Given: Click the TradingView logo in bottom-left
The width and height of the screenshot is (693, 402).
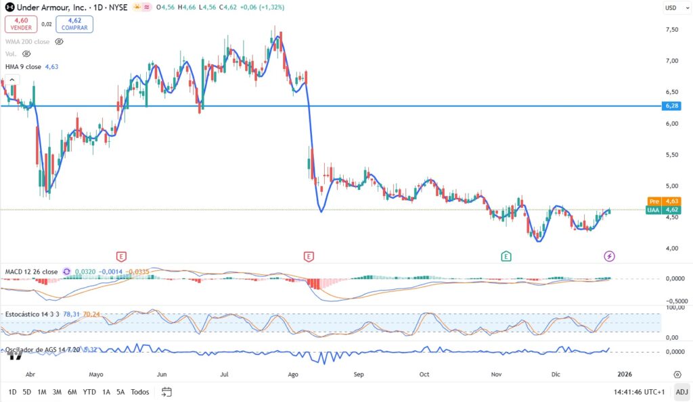Looking at the screenshot, I should 12,357.
